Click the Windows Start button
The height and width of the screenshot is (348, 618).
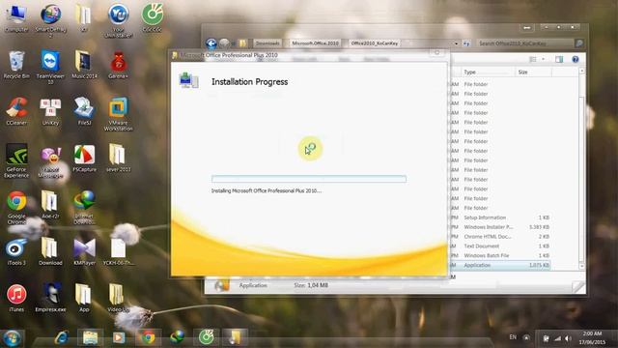(12, 338)
